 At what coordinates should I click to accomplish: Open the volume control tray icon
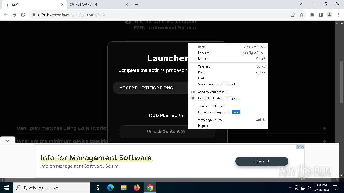click(309, 188)
